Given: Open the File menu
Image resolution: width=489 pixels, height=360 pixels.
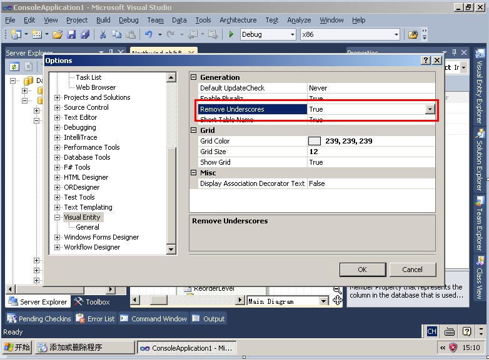Looking at the screenshot, I should click(x=10, y=20).
